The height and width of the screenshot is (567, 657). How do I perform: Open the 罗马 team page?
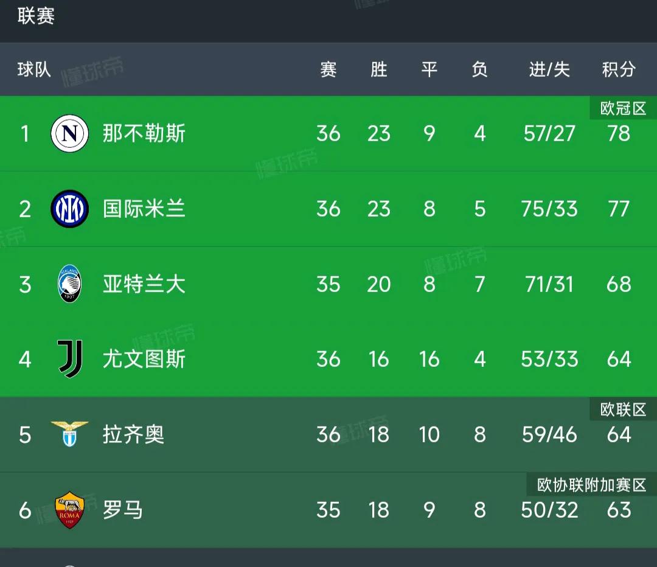[x=123, y=510]
